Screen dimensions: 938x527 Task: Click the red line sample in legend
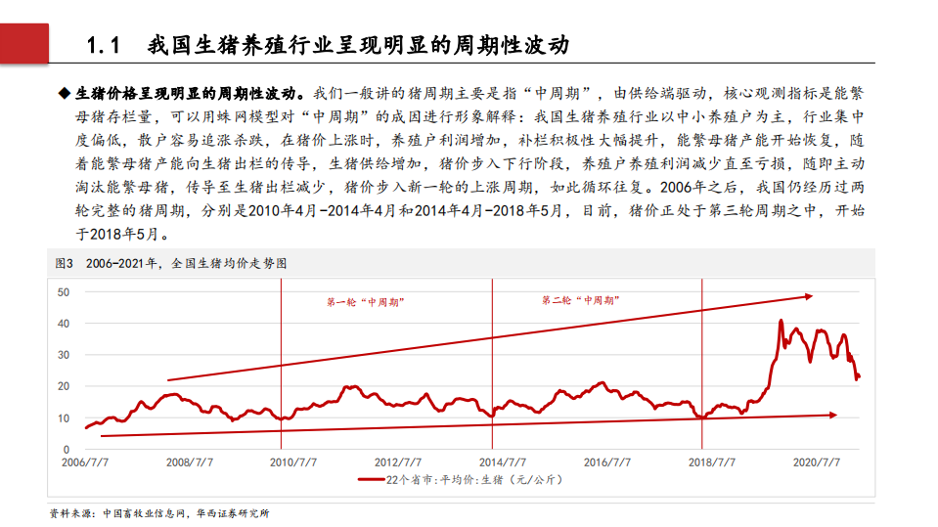point(371,480)
